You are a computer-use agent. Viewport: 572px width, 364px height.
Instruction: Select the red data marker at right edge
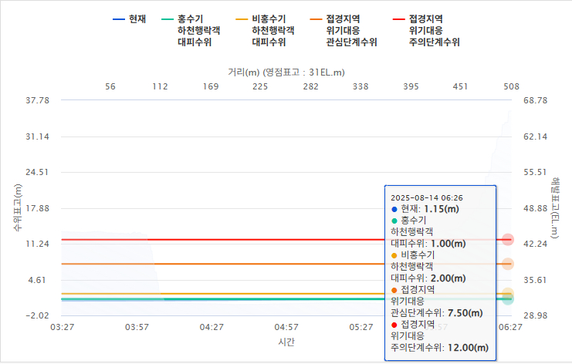click(x=507, y=240)
